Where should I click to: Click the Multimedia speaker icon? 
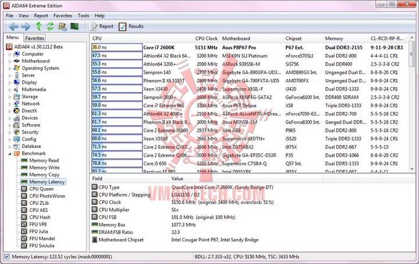pyautogui.click(x=17, y=89)
